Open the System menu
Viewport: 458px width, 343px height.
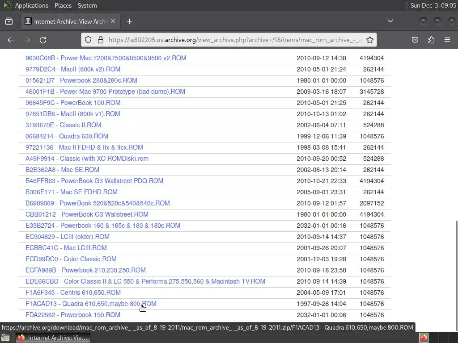click(x=87, y=5)
